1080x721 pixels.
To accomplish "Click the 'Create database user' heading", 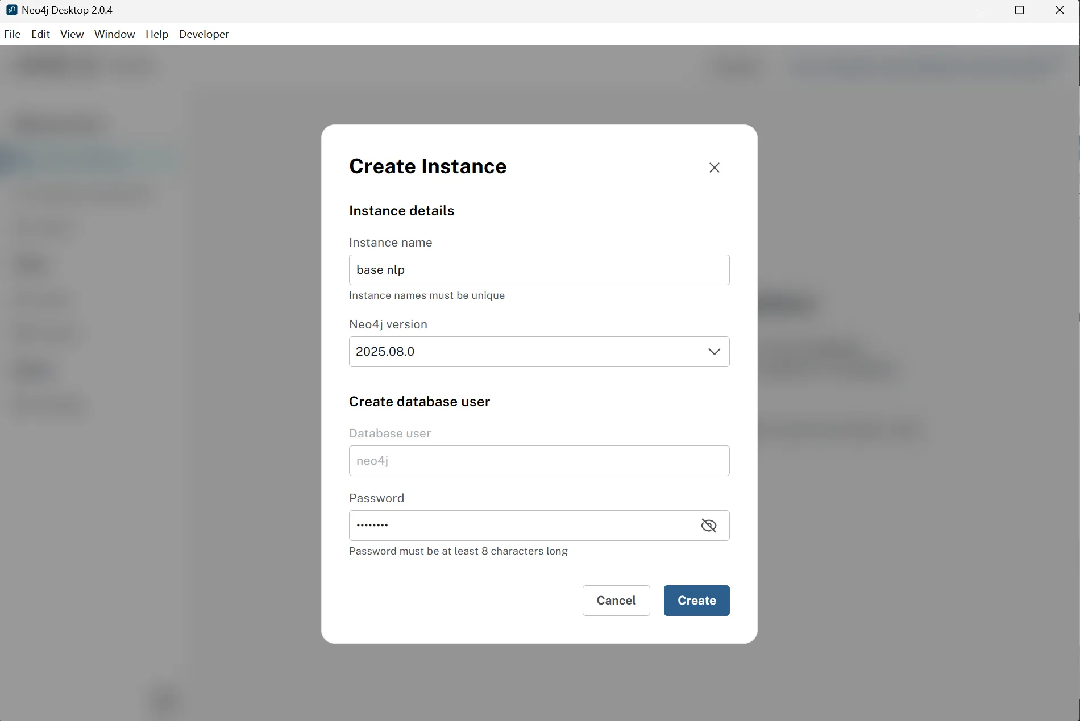I will tap(419, 402).
